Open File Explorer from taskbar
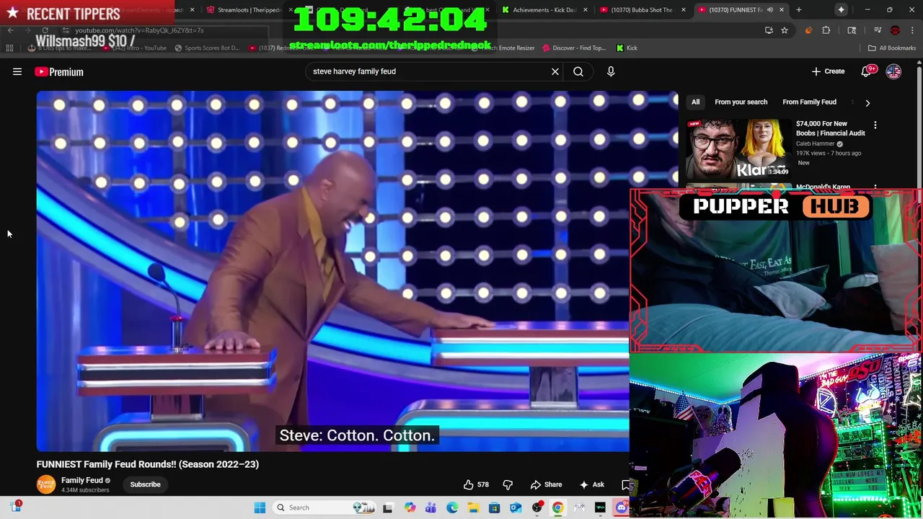Image resolution: width=923 pixels, height=519 pixels. tap(473, 507)
